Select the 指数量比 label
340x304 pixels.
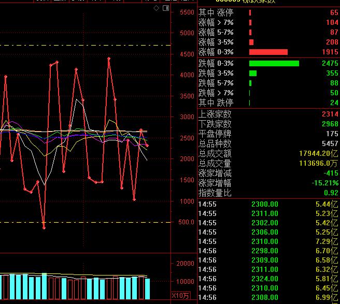point(215,193)
